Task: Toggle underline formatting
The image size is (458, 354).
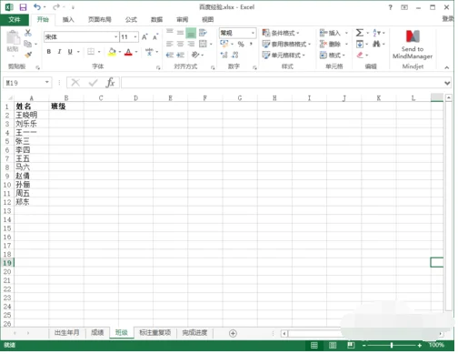Action: tap(70, 52)
